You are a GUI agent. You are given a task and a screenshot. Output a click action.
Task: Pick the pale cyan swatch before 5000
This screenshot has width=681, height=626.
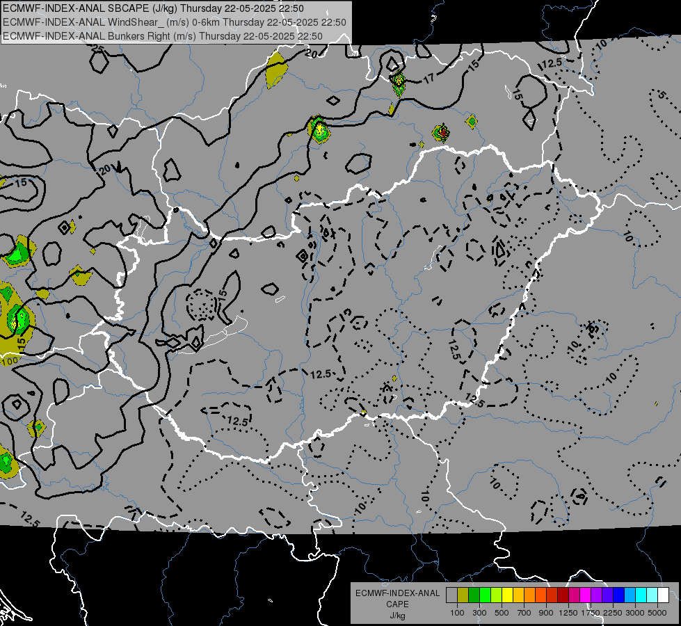[652, 595]
